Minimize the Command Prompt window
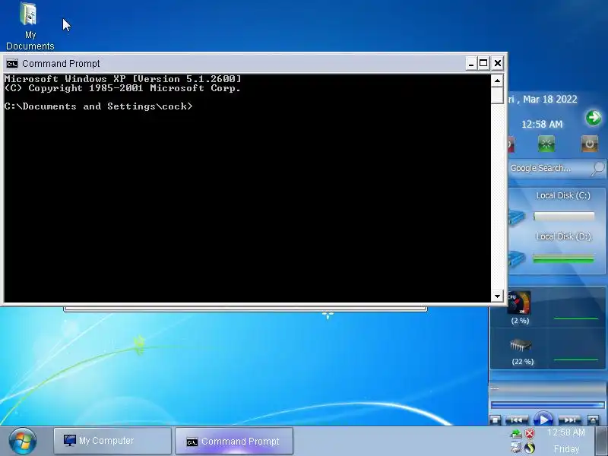Viewport: 608px width, 456px height. (471, 63)
